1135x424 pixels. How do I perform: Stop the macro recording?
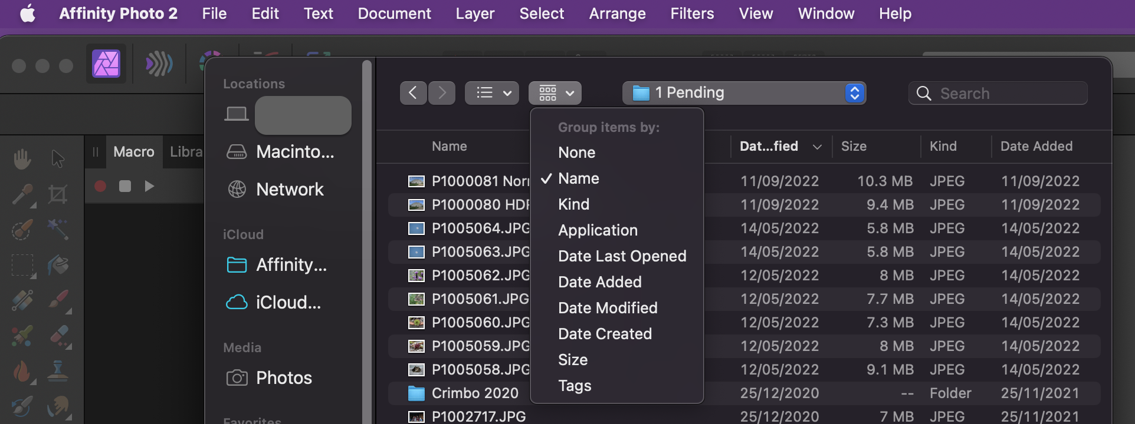click(125, 186)
